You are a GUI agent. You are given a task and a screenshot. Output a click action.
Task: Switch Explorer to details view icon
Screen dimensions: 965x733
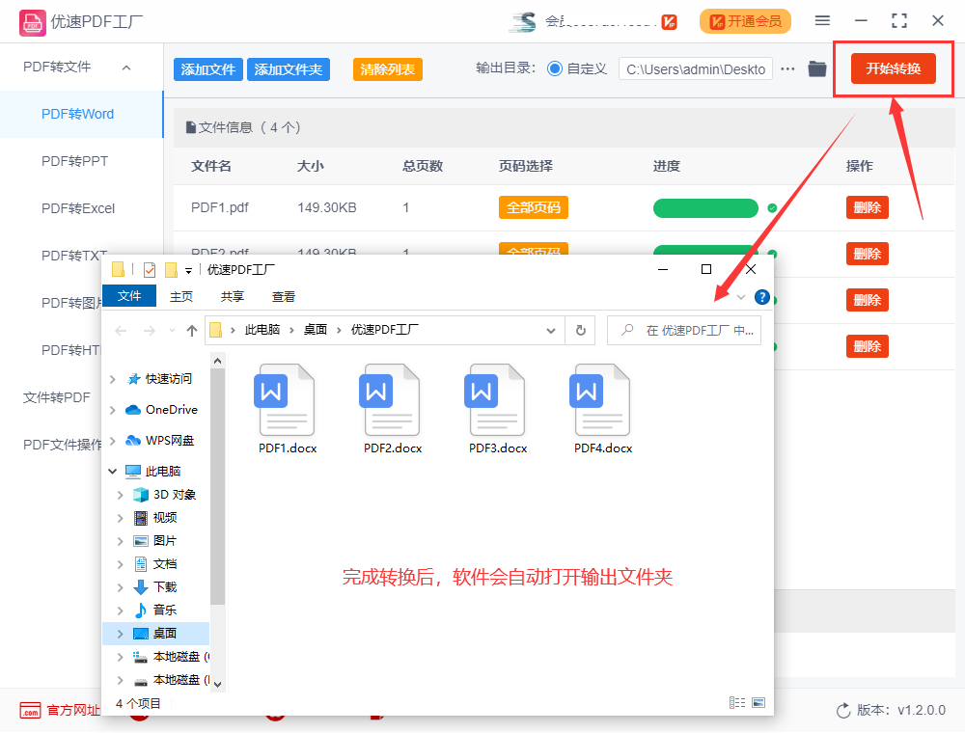coord(736,702)
